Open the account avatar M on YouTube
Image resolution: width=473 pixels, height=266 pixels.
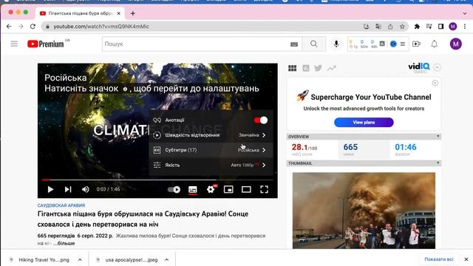point(455,44)
